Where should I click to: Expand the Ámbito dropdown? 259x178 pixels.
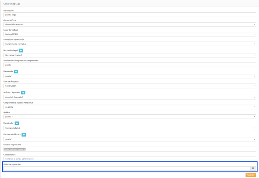129,117
